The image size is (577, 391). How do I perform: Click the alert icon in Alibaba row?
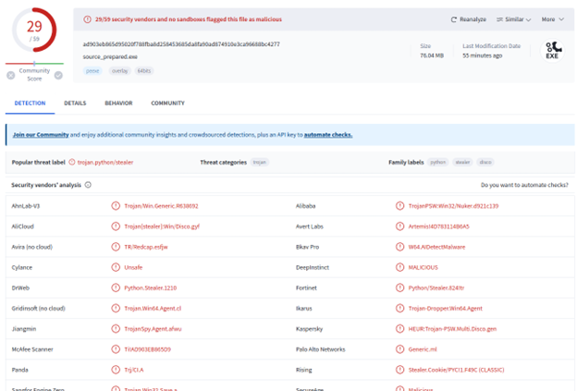coord(399,206)
